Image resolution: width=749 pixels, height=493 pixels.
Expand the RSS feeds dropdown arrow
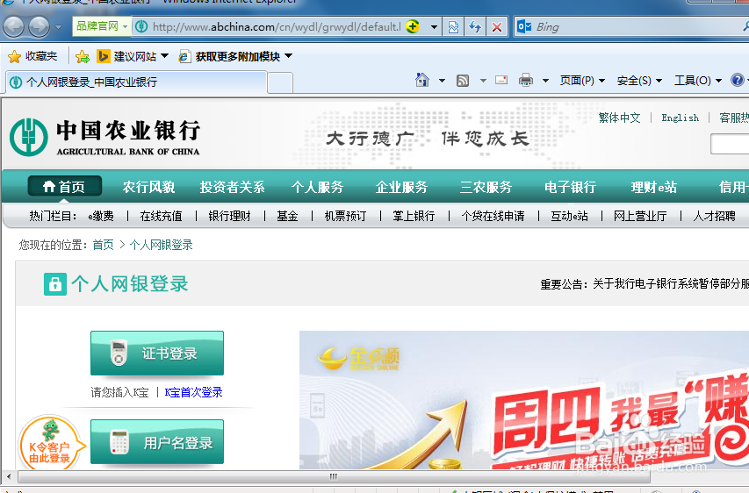[483, 81]
